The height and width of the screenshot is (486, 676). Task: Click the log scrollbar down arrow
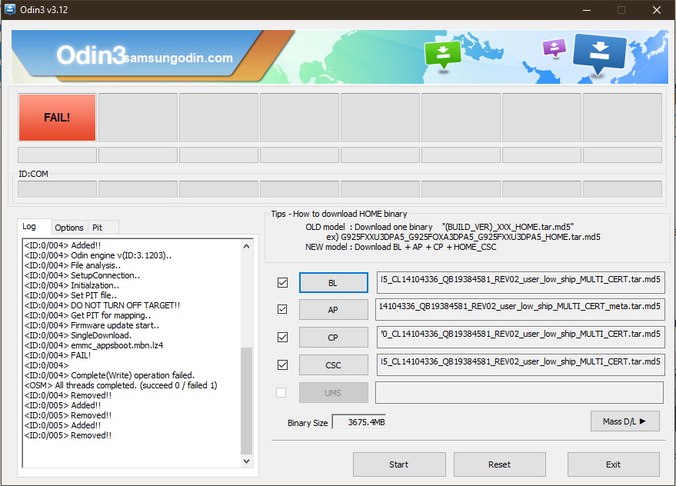[x=247, y=461]
